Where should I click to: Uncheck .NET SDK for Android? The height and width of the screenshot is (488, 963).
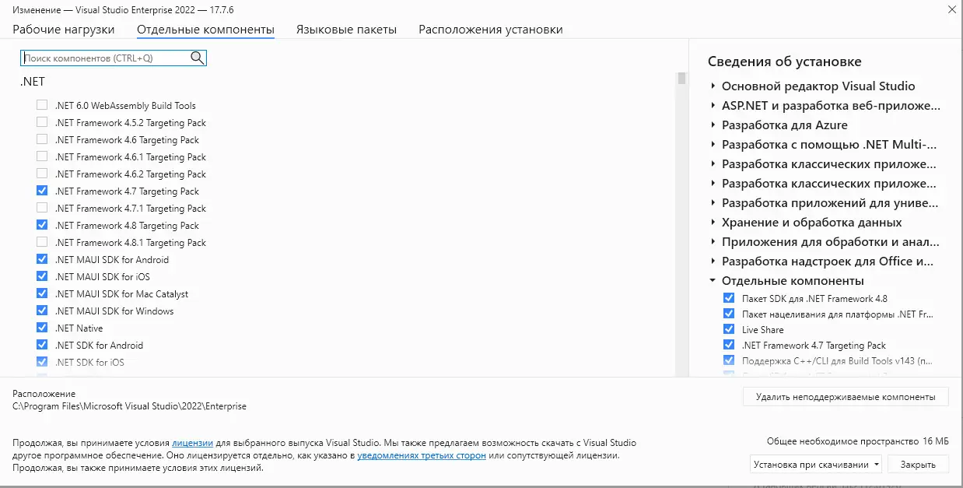click(x=42, y=345)
